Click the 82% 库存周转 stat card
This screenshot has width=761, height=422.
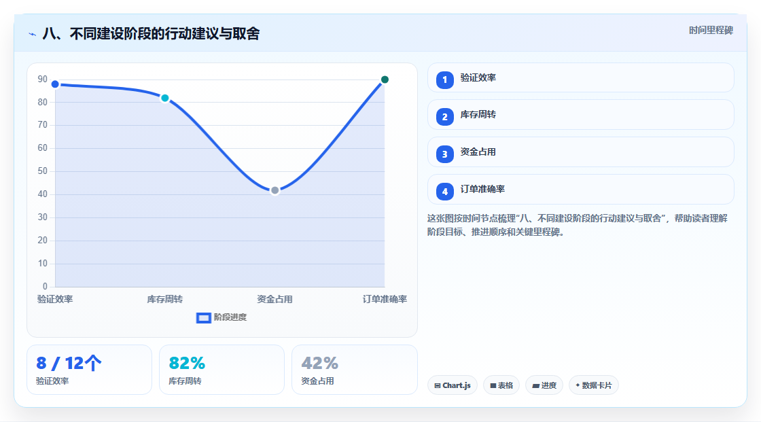coord(222,370)
